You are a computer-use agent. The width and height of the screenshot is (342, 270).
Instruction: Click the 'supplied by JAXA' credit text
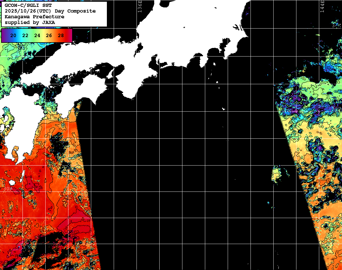[30, 22]
